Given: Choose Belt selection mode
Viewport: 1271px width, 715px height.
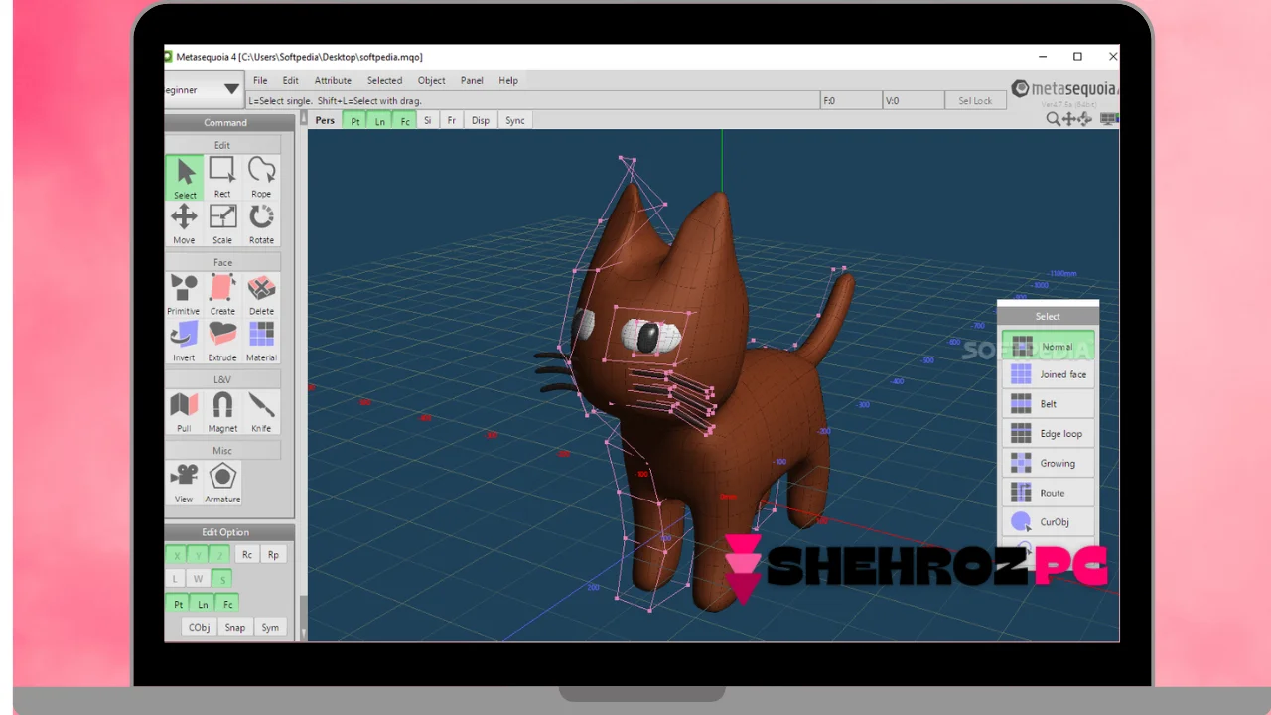Looking at the screenshot, I should pos(1048,404).
